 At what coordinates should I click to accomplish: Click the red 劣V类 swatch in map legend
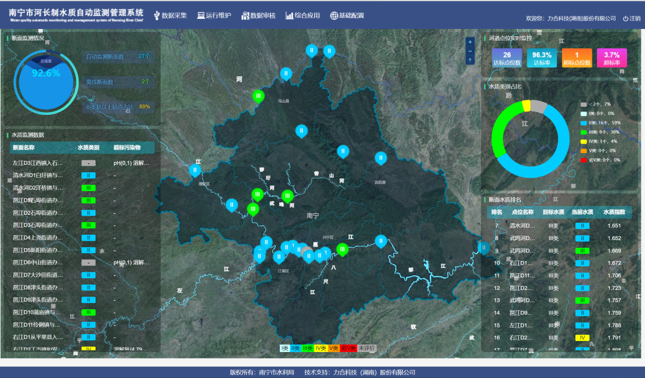tap(348, 348)
